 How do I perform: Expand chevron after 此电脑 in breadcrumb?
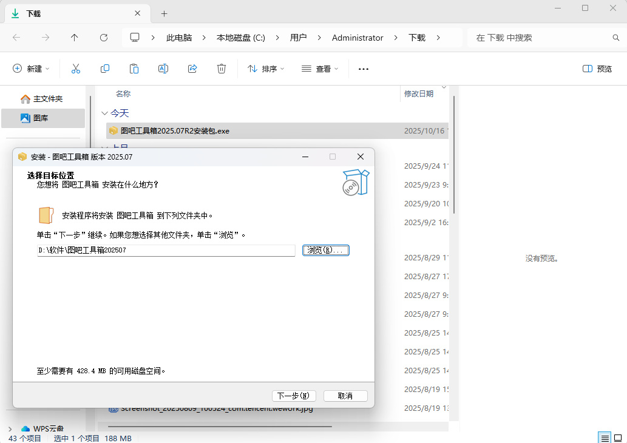(x=204, y=38)
